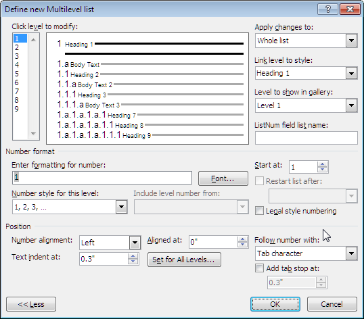364x319 pixels.
Task: Open Follow number with dropdown
Action: pyautogui.click(x=351, y=253)
